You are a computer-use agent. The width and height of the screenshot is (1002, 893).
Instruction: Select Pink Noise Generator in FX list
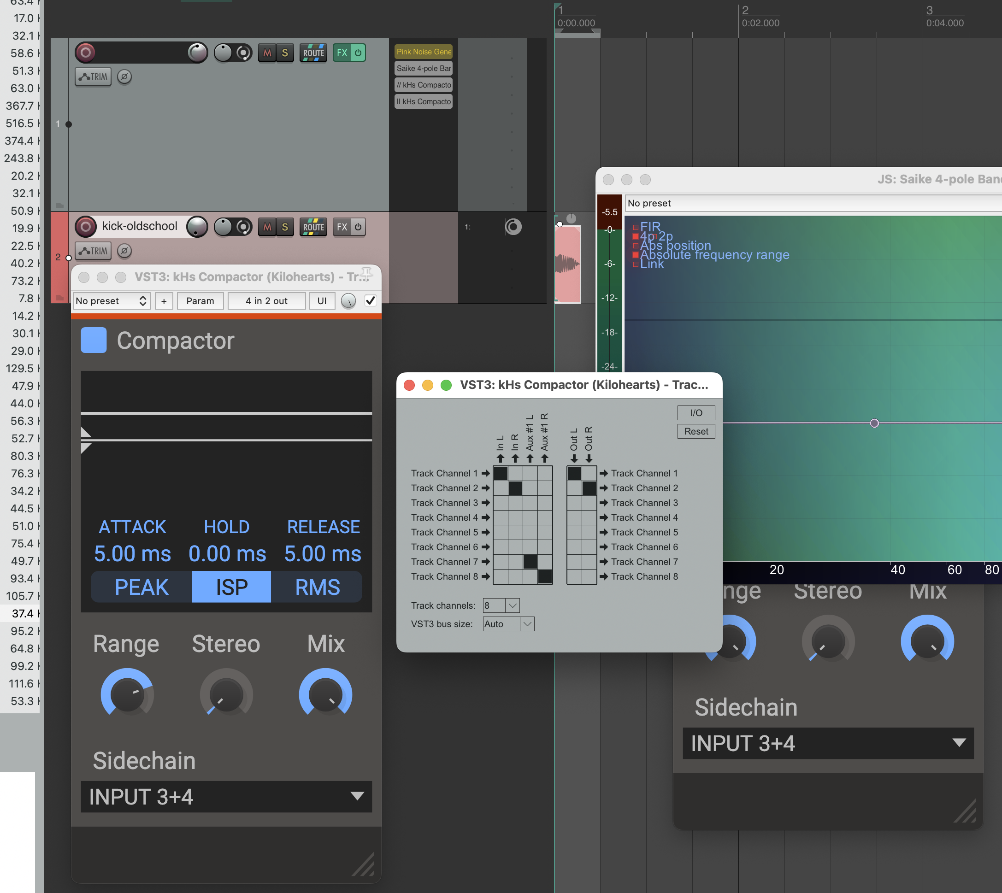tap(423, 52)
